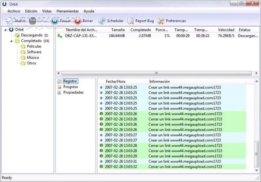Select the Descargando (1) tree label
Screen dimensions: 261x182
(x=35, y=35)
